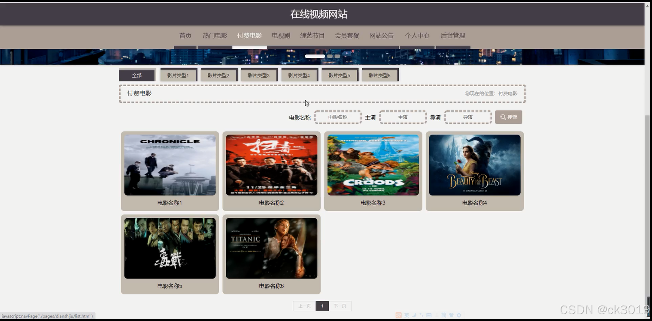Viewport: 652px width, 321px height.
Task: Filter by 影片类型4 tab
Action: coord(299,75)
